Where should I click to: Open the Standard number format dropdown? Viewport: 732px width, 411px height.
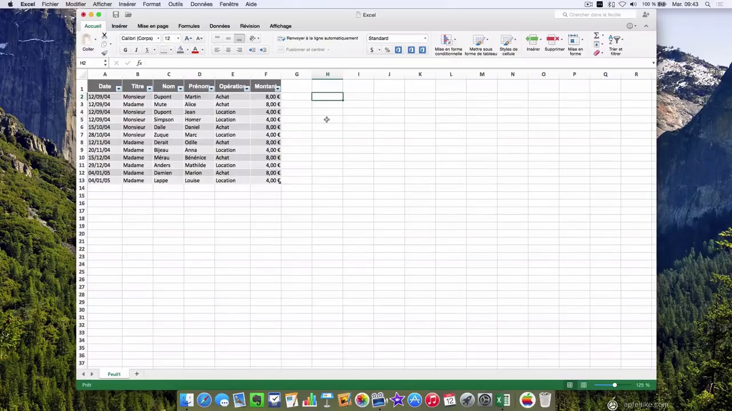click(424, 38)
